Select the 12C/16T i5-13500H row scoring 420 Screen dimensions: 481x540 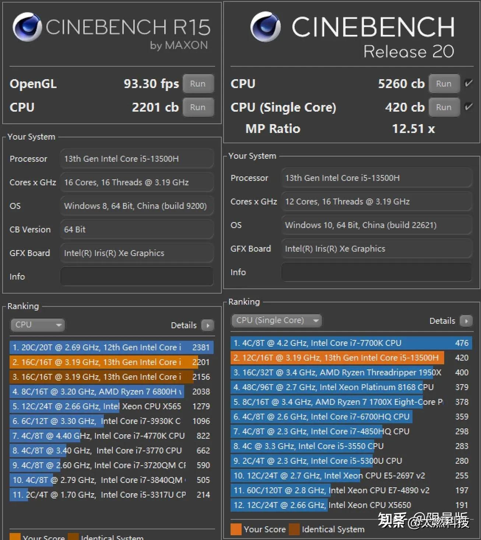pyautogui.click(x=351, y=358)
